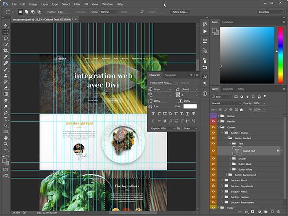Select the Pen tool
The width and height of the screenshot is (288, 216).
click(x=6, y=113)
